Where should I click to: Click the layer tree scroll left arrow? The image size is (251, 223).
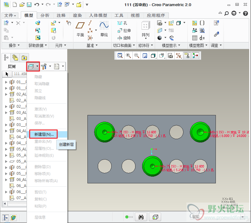pyautogui.click(x=5, y=204)
